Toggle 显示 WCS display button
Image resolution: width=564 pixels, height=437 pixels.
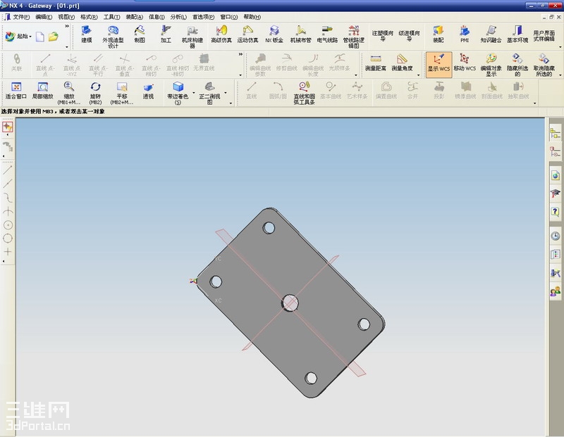(x=439, y=64)
